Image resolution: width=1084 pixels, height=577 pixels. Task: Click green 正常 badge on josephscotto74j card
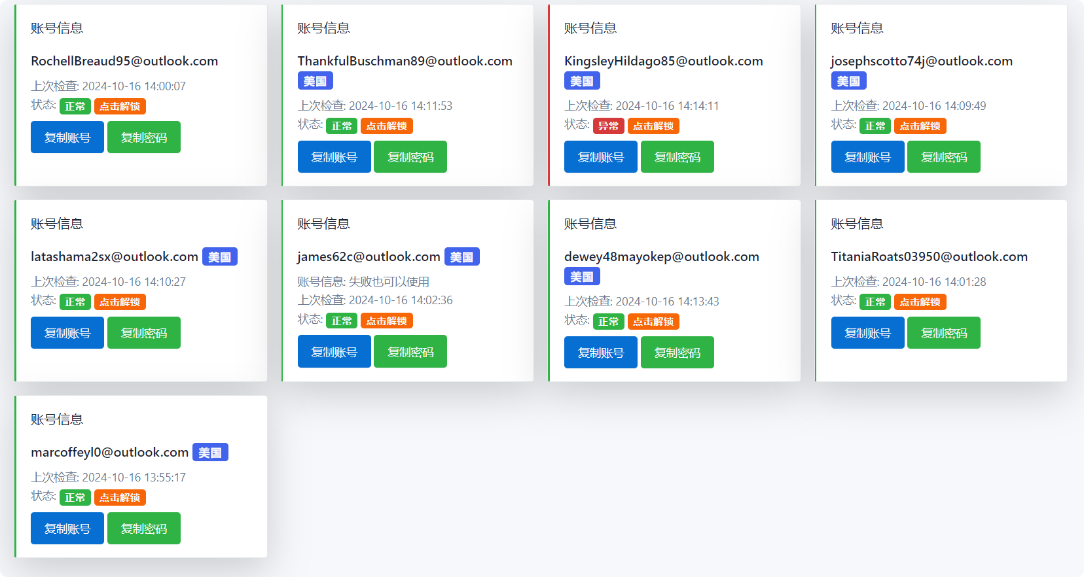[x=875, y=126]
